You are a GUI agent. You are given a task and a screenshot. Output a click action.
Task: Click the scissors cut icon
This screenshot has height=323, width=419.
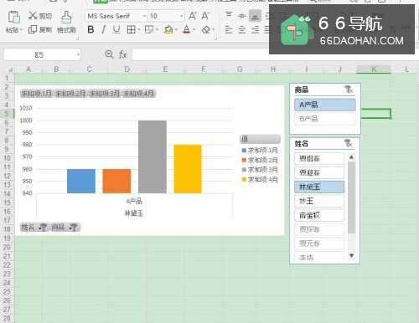coord(33,16)
